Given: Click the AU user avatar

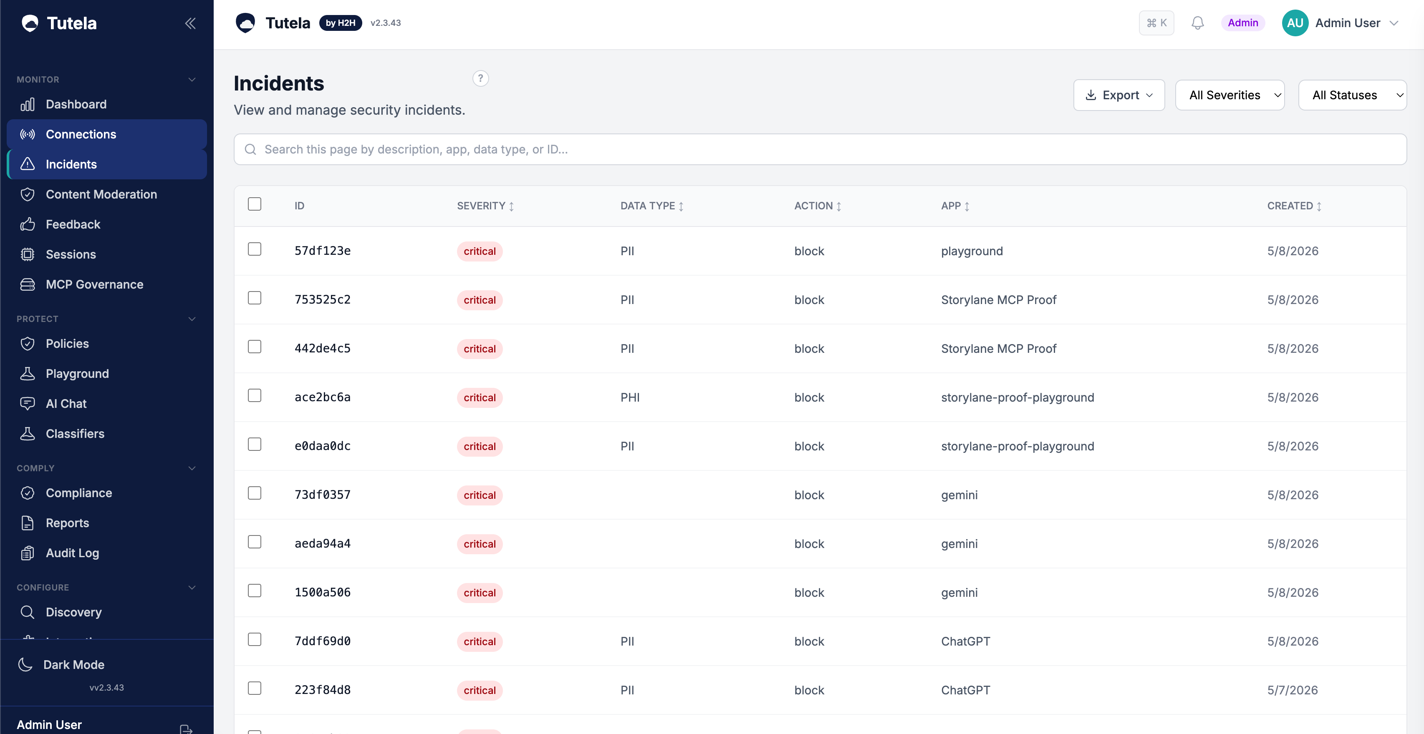Looking at the screenshot, I should (1295, 23).
